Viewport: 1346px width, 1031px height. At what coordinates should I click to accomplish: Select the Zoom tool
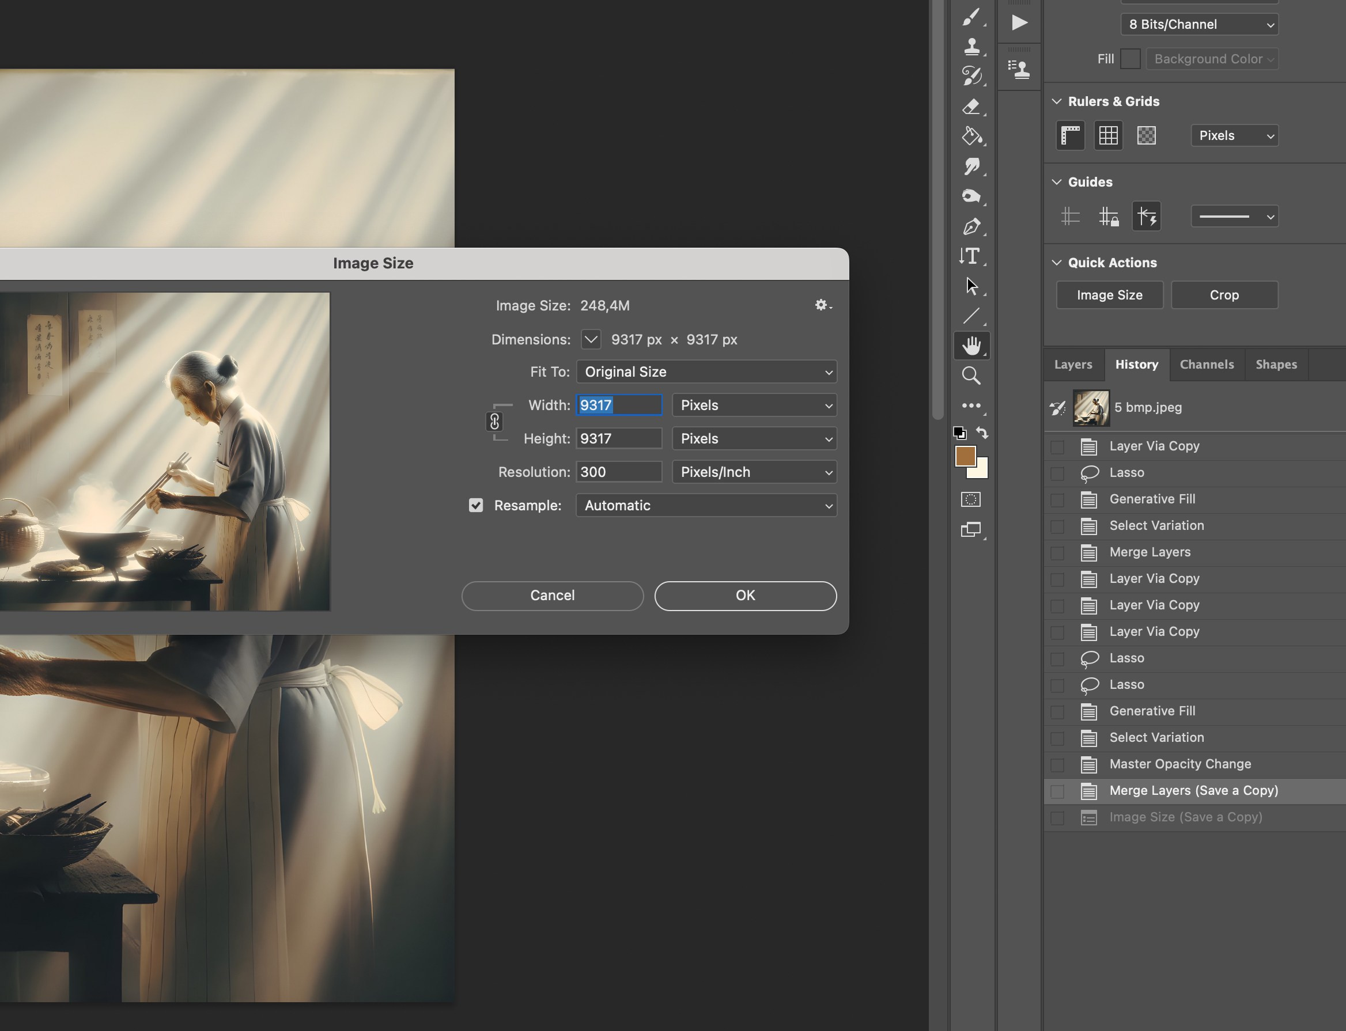click(x=971, y=375)
